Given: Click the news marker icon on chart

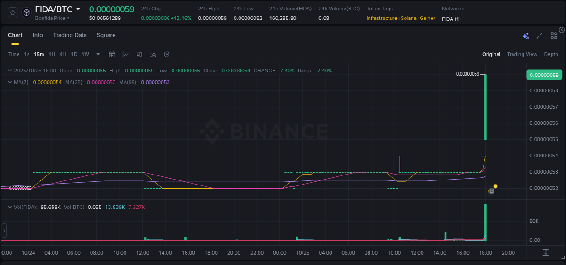Looking at the screenshot, I should click(491, 191).
